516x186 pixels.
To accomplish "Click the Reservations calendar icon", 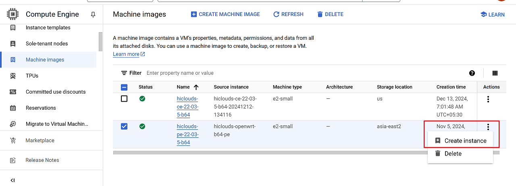I will [13, 108].
